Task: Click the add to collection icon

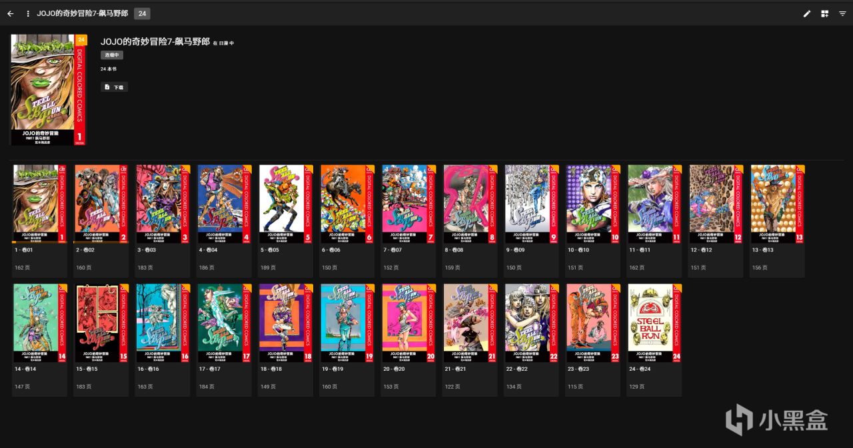Action: (825, 13)
